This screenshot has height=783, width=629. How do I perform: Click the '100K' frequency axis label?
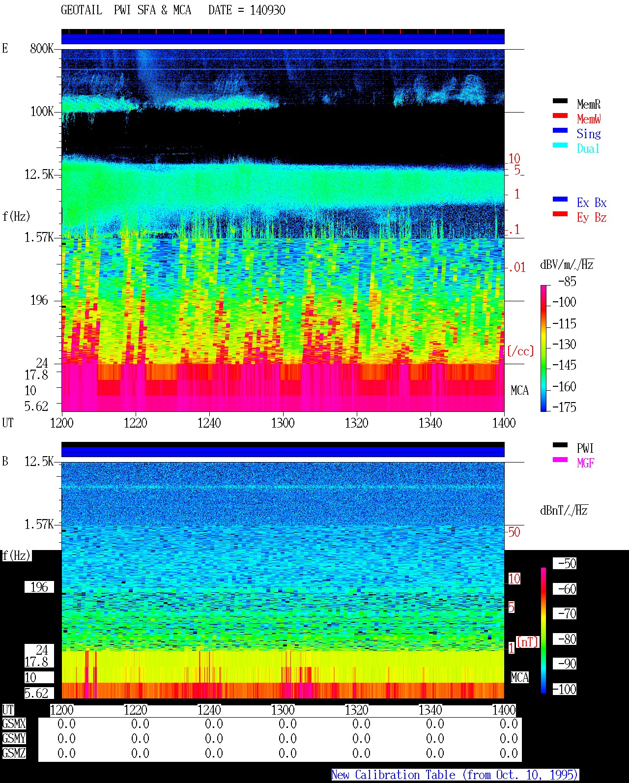(x=42, y=111)
